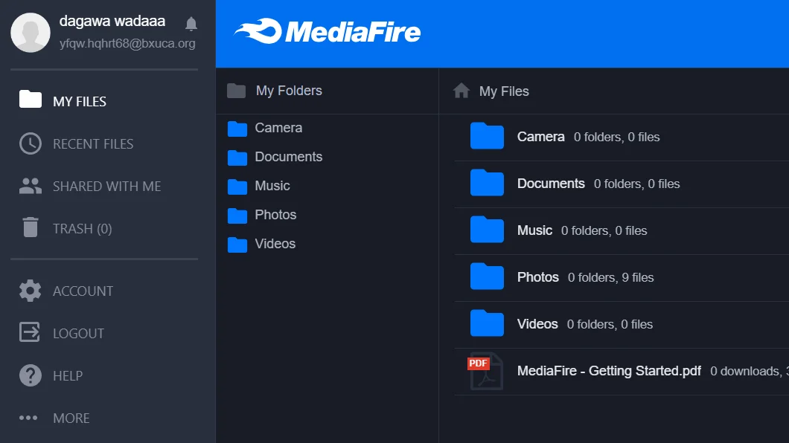Click the My Files breadcrumb label
The height and width of the screenshot is (443, 789).
(x=504, y=91)
